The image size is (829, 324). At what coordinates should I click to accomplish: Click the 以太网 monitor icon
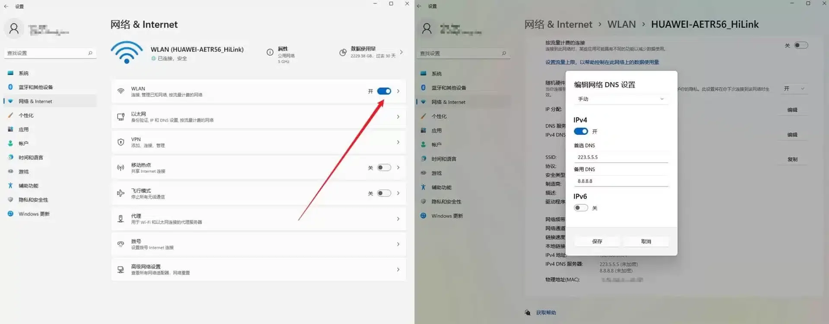(121, 117)
